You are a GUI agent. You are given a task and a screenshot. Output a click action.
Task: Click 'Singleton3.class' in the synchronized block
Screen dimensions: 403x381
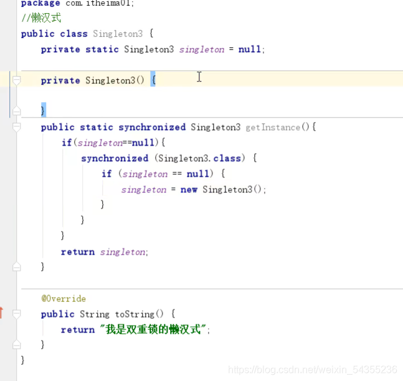click(x=200, y=158)
